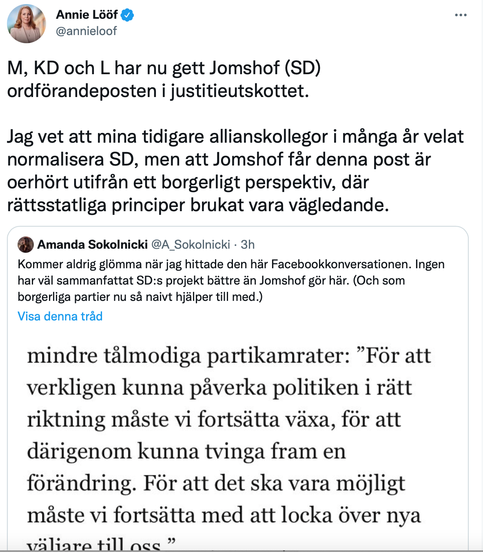Click the tweet paragraph starting 'M, KD och L'
Image resolution: width=483 pixels, height=552 pixels.
[x=164, y=79]
